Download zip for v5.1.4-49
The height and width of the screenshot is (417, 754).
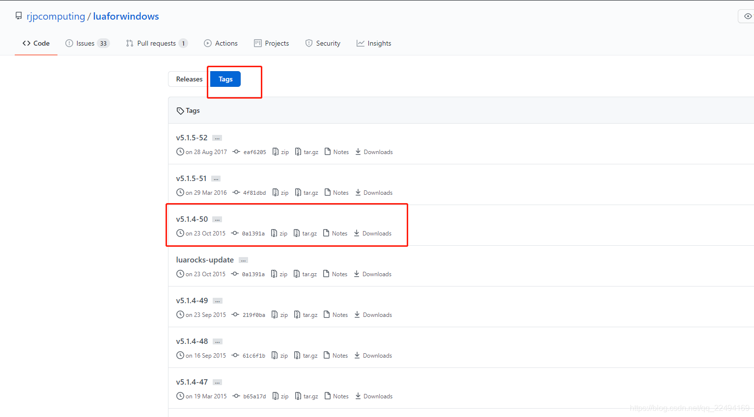point(279,315)
